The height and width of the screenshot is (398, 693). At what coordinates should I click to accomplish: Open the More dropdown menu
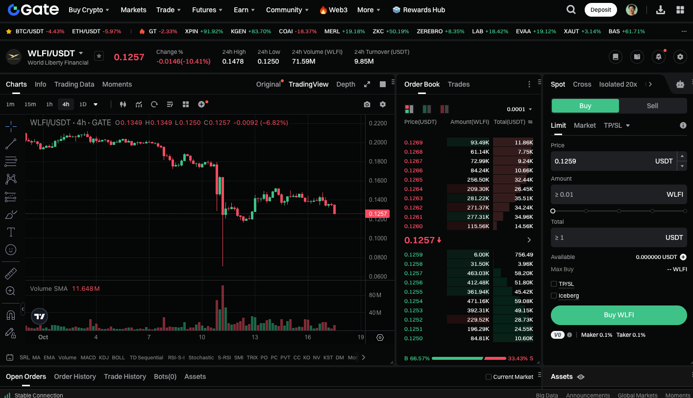click(x=369, y=10)
